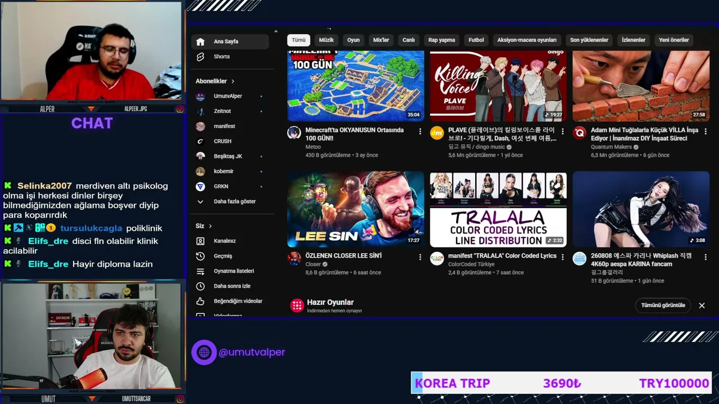
Task: Select the Rap yapma chip
Action: 442,40
